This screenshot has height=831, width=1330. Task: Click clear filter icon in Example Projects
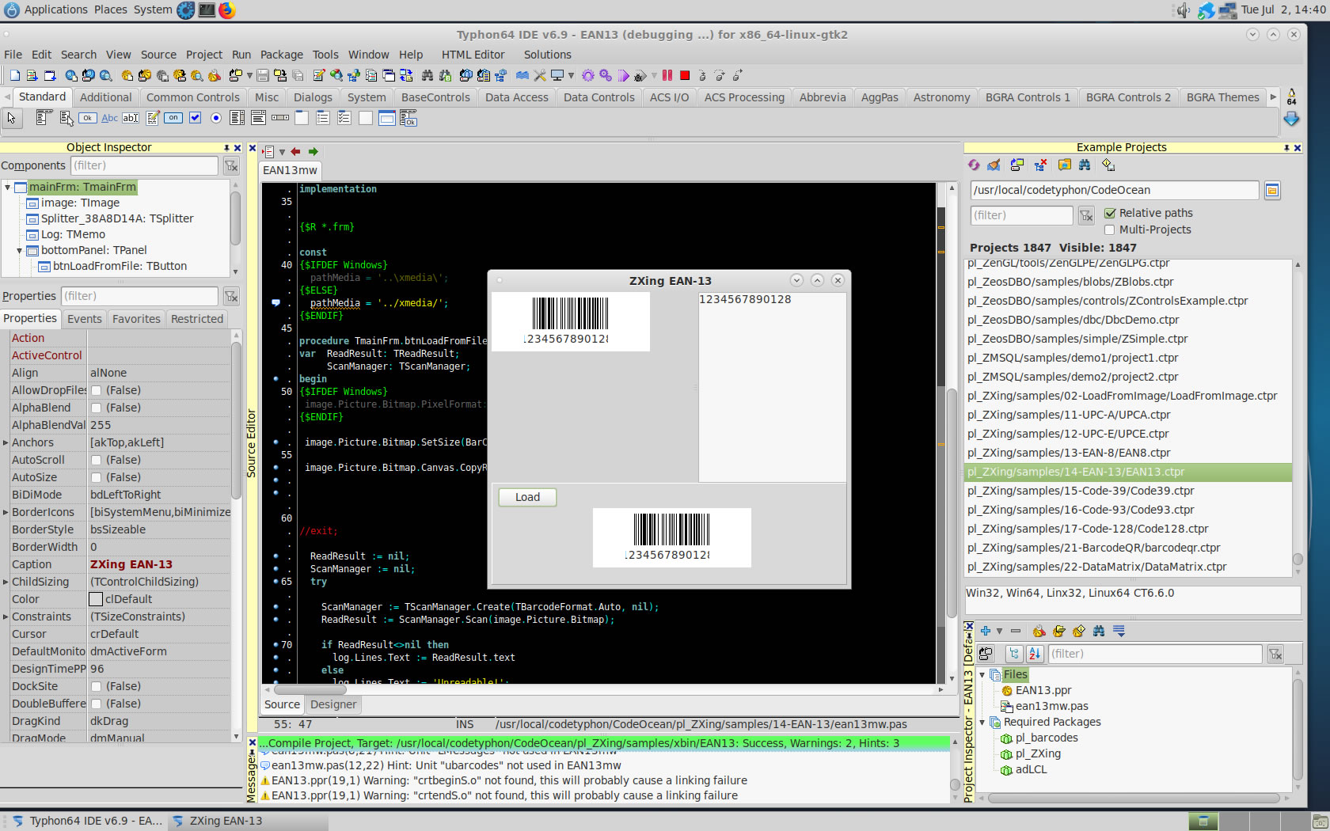click(x=1086, y=215)
